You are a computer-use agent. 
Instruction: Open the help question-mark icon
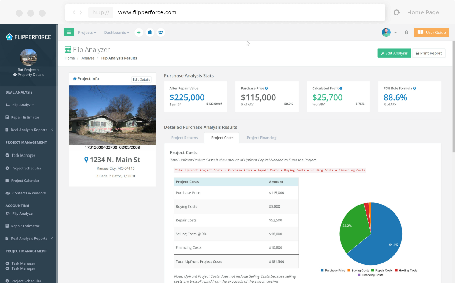(406, 32)
